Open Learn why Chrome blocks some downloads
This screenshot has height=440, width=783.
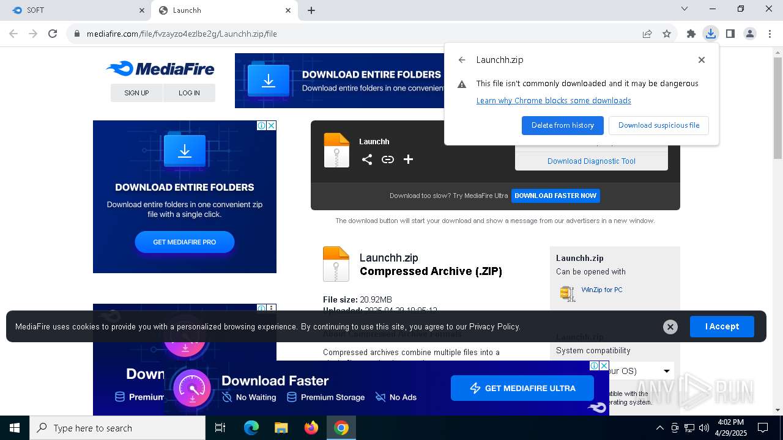coord(554,100)
